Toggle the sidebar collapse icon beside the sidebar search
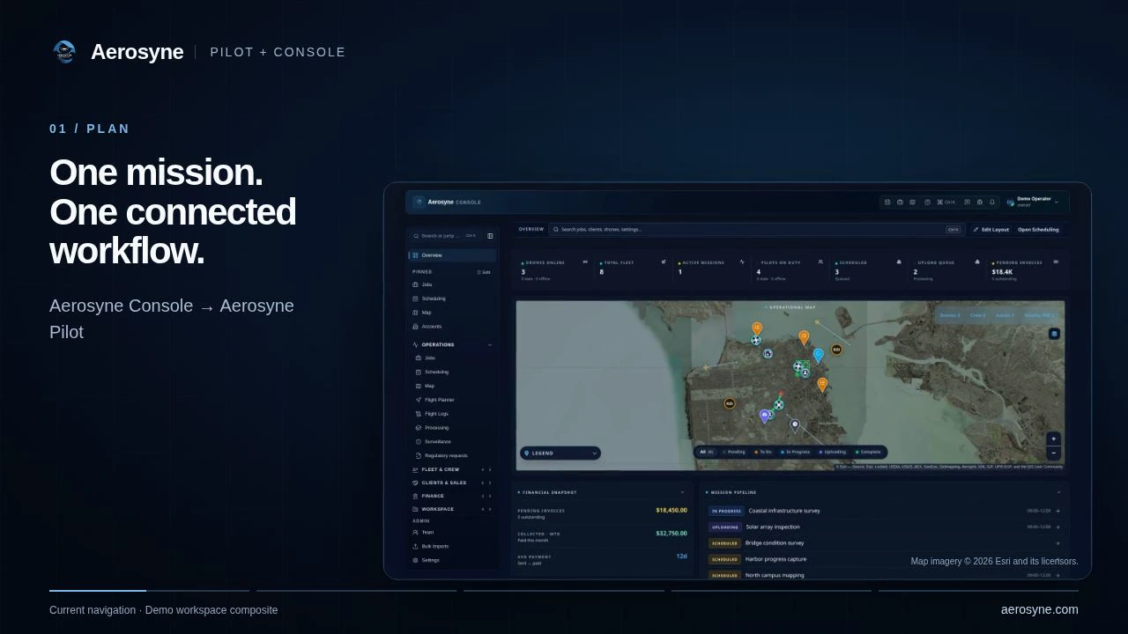1128x634 pixels. click(490, 236)
